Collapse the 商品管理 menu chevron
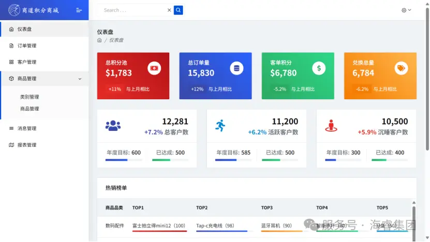 (80, 79)
